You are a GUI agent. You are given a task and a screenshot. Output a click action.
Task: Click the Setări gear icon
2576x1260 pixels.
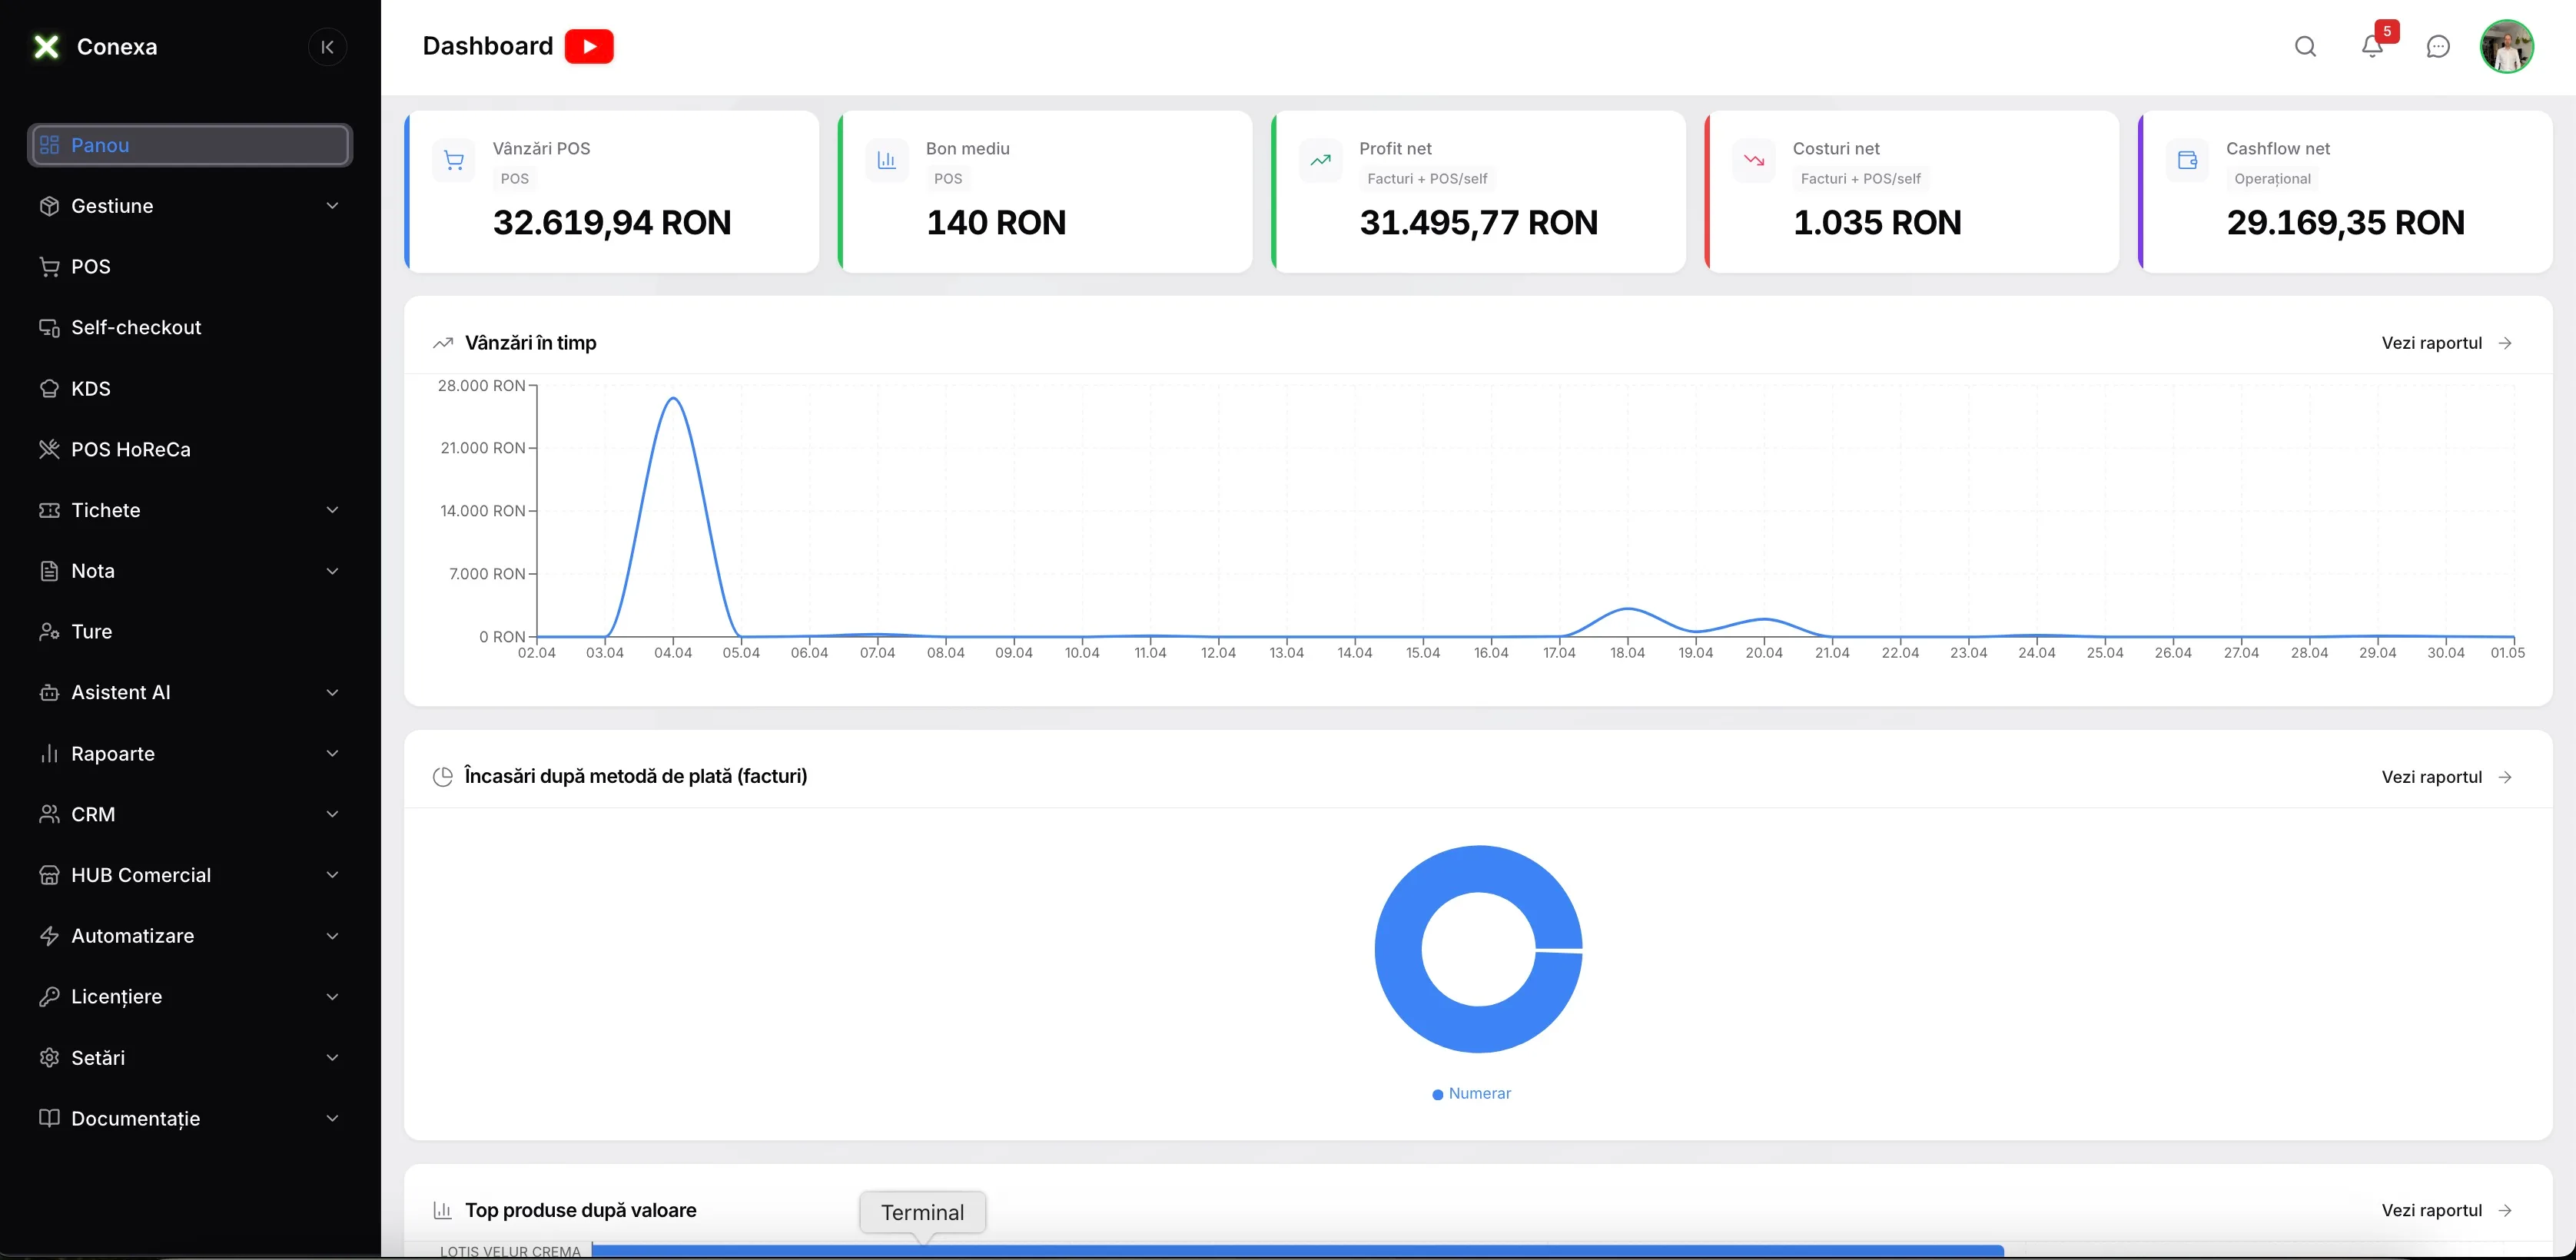click(x=49, y=1058)
